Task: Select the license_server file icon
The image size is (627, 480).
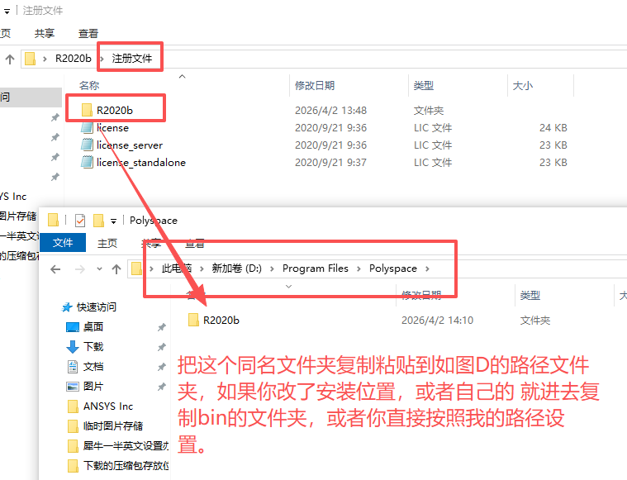Action: click(87, 145)
